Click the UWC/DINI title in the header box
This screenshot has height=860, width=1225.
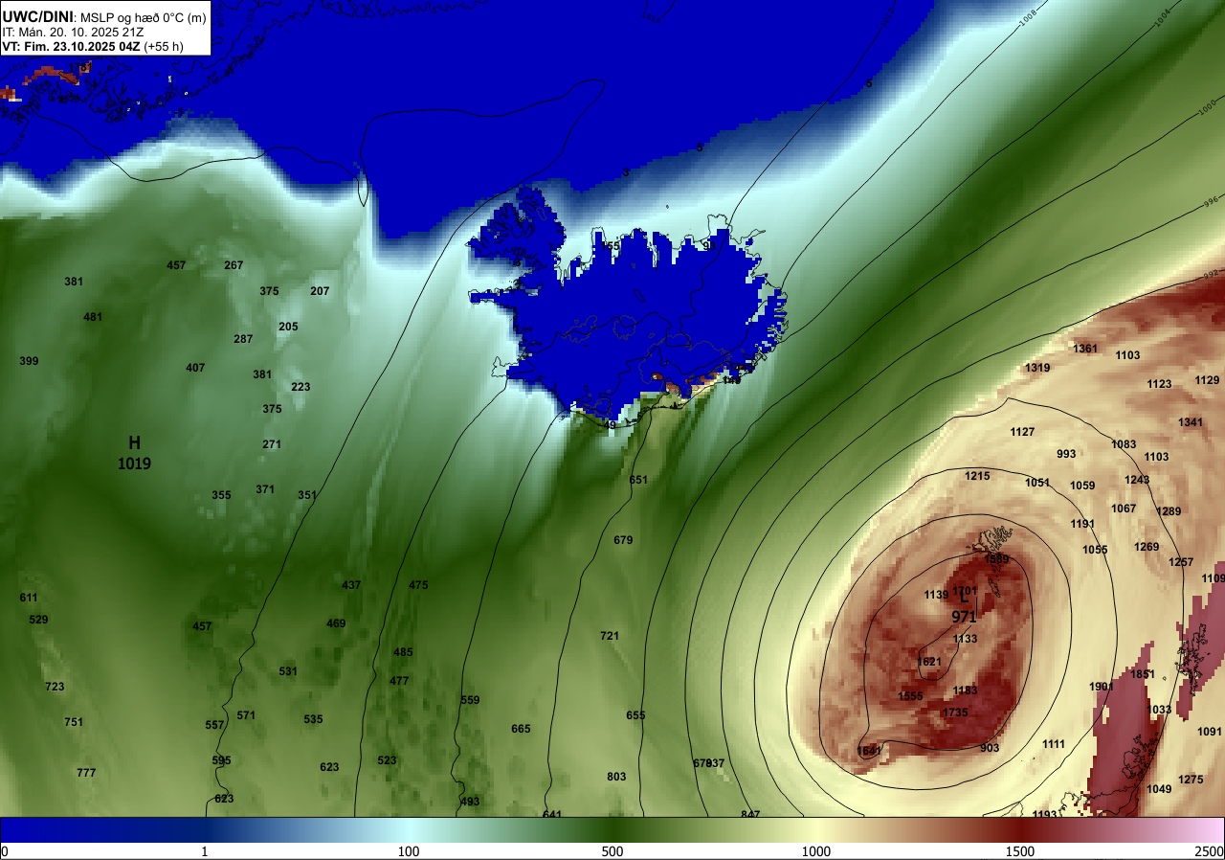[x=37, y=15]
